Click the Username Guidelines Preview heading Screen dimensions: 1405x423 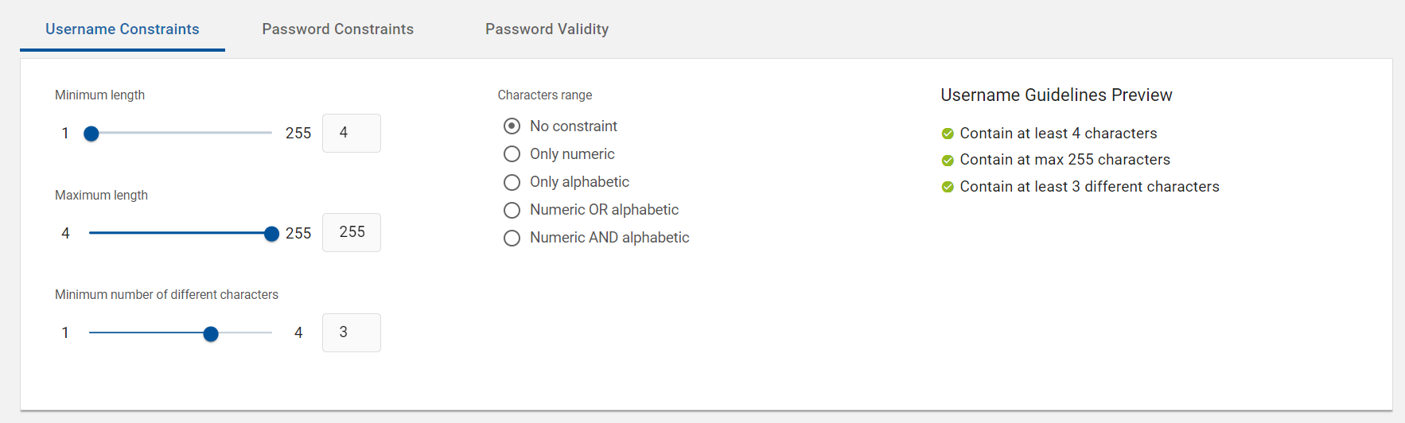(1057, 95)
